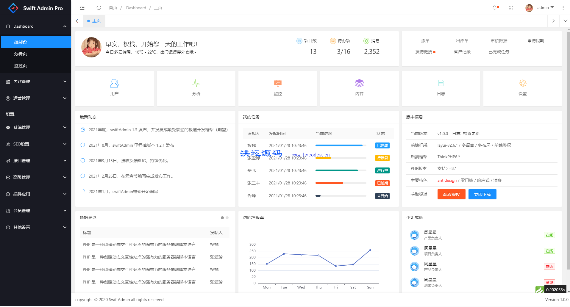Screen dimensions: 570x307
Task: Click the 会员管理 user sidebar icon
Action: coord(8,211)
